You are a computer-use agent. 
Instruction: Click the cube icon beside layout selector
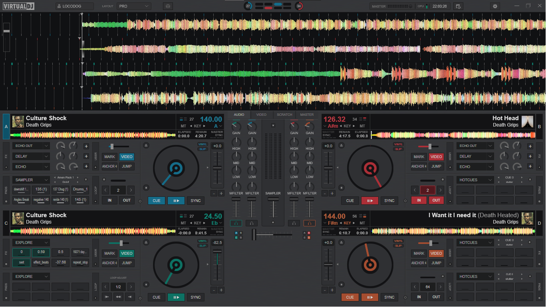pos(168,6)
